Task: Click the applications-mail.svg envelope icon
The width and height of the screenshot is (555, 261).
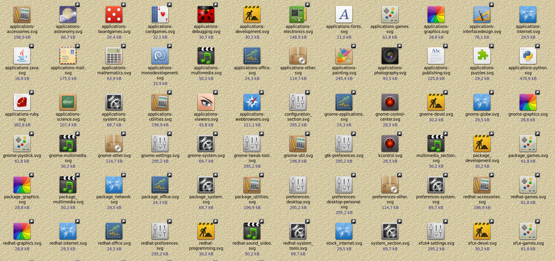Action: [68, 56]
